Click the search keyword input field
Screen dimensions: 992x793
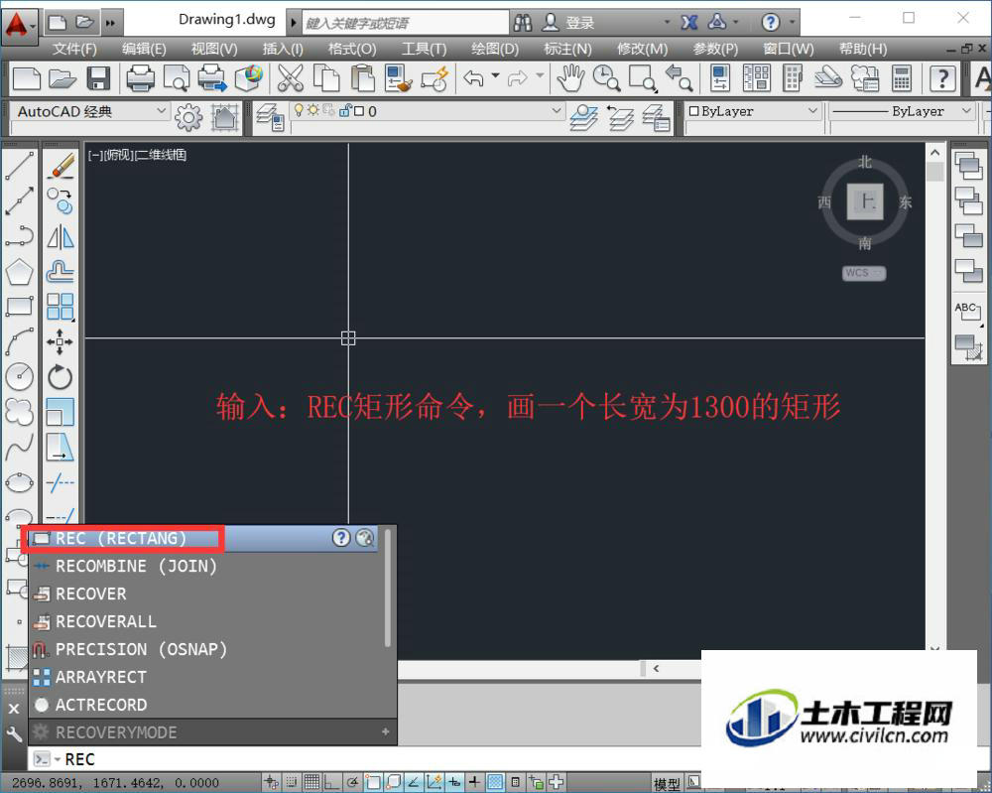[x=405, y=23]
